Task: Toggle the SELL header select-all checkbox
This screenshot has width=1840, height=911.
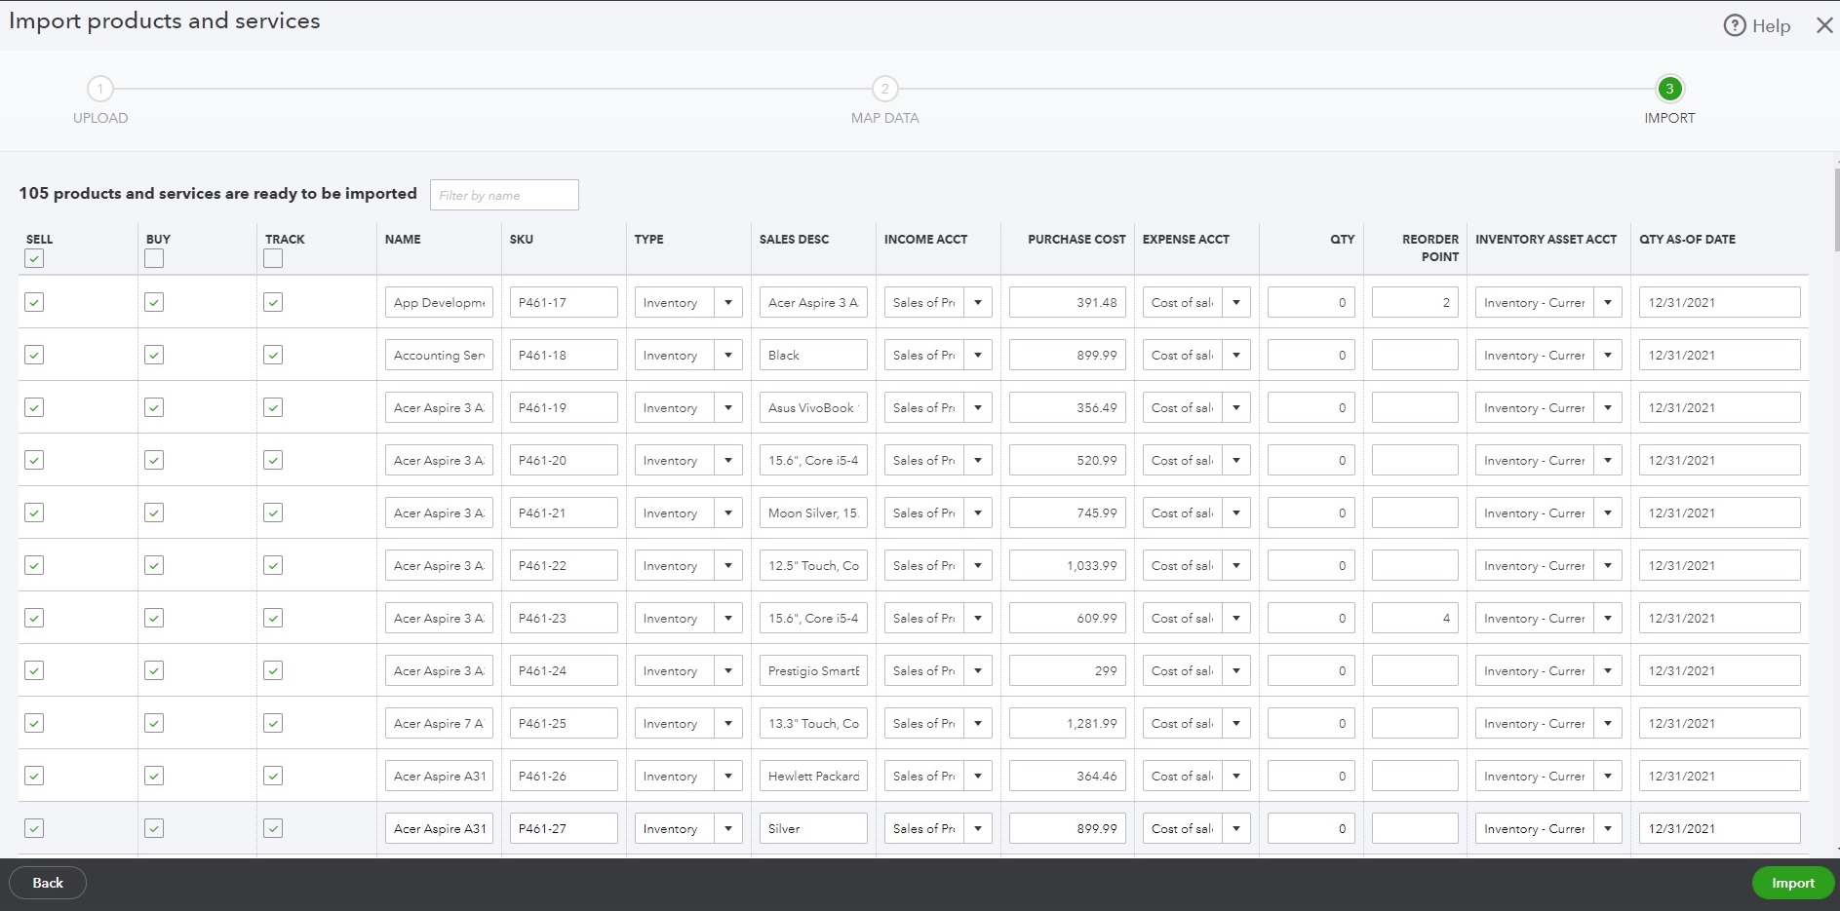Action: pyautogui.click(x=34, y=258)
